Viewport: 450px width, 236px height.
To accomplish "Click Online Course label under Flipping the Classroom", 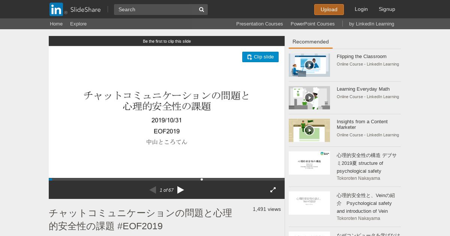I will pyautogui.click(x=368, y=64).
